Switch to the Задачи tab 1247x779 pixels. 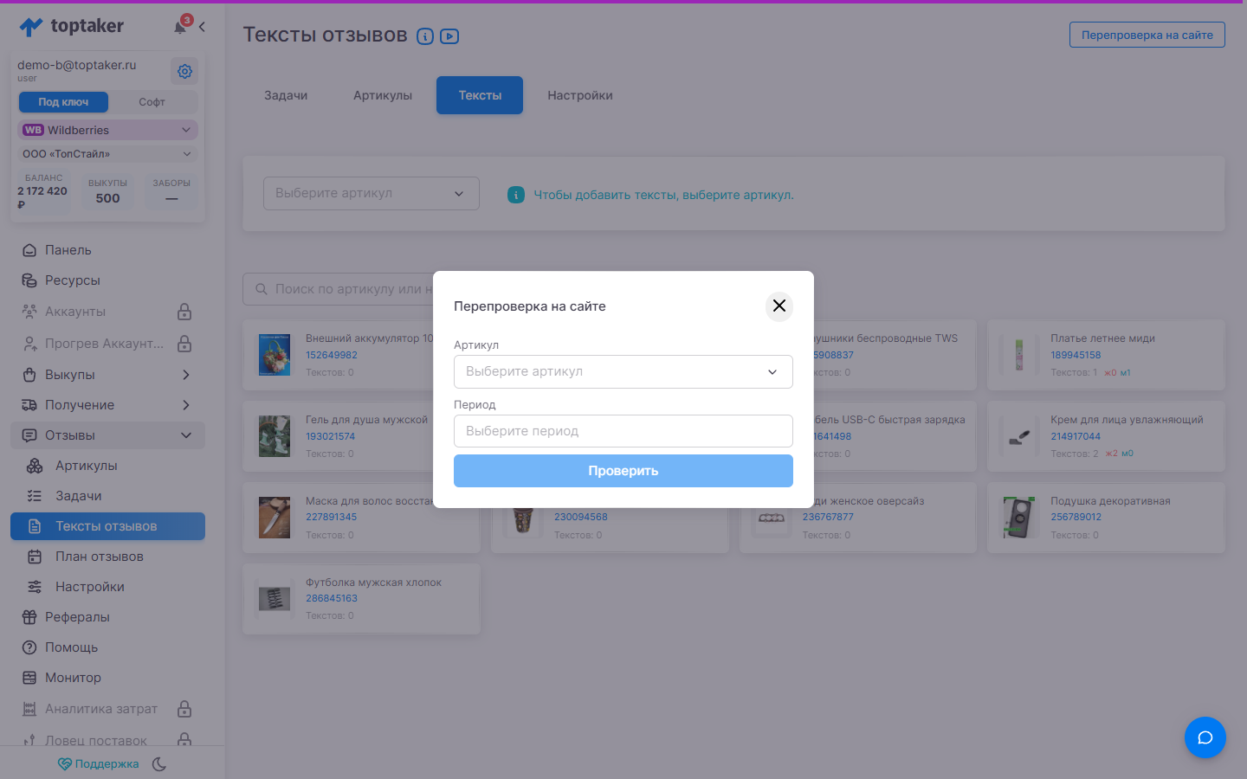(286, 95)
